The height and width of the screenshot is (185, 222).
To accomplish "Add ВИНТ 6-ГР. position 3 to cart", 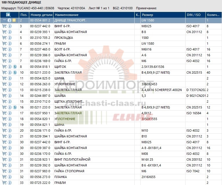I will pyautogui.click(x=4, y=26).
